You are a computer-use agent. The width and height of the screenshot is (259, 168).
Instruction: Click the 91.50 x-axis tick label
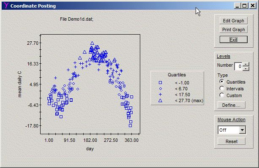click(69, 140)
